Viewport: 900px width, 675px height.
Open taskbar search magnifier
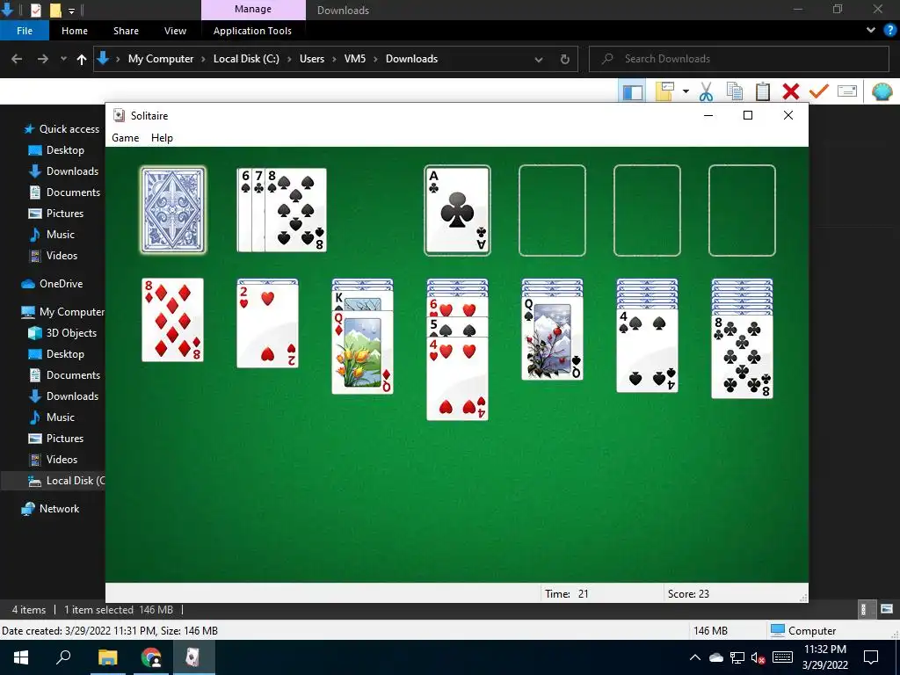click(x=63, y=657)
